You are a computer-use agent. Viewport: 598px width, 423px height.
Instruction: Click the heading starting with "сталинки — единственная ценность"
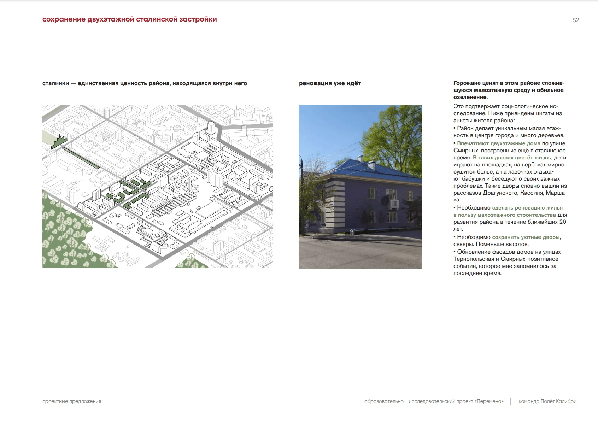145,83
